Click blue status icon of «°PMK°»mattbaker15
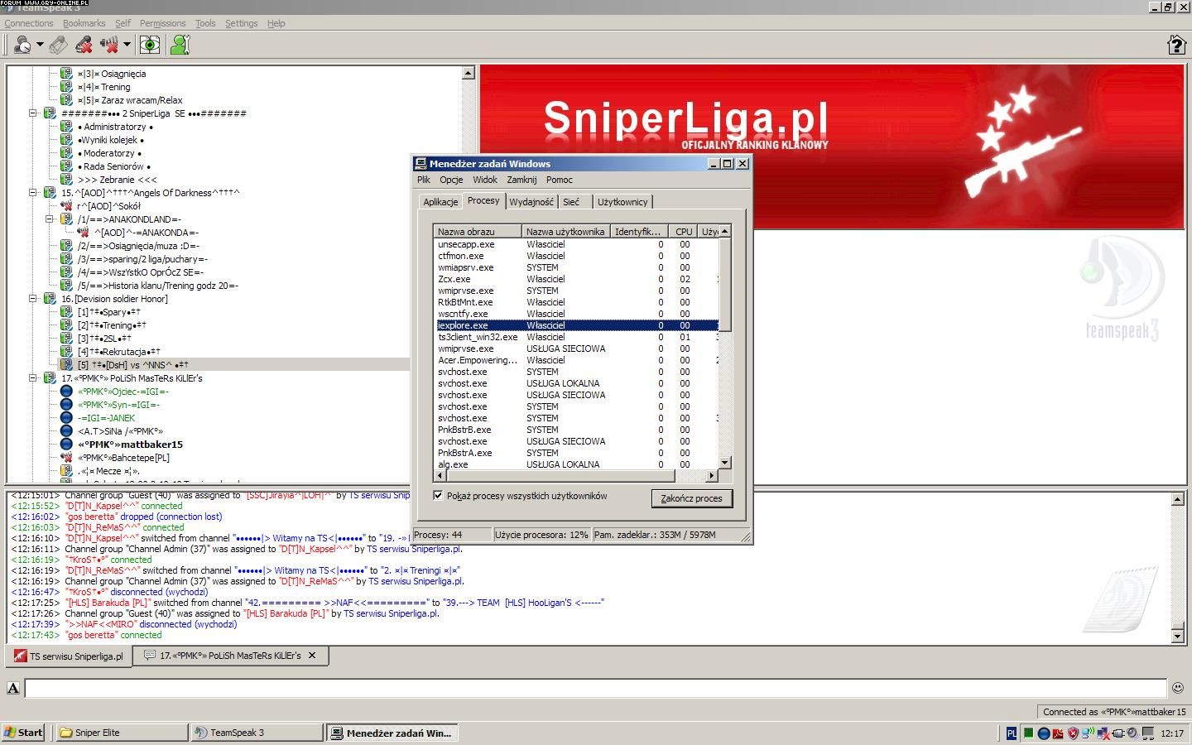1192x745 pixels. pyautogui.click(x=66, y=445)
